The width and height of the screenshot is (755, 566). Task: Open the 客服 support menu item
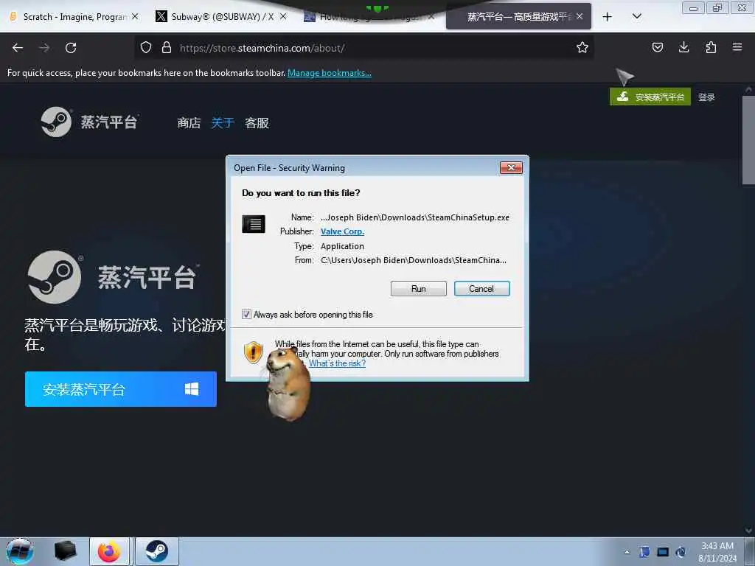click(x=257, y=123)
